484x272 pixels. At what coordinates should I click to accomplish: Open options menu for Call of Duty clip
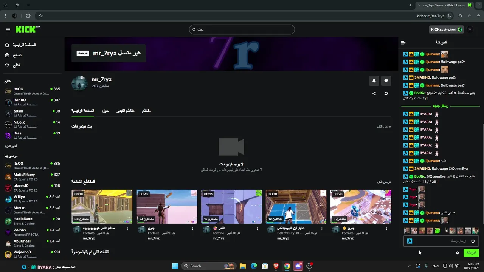point(322,229)
